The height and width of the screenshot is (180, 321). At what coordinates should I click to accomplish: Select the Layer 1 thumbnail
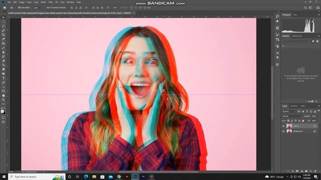coord(289,126)
